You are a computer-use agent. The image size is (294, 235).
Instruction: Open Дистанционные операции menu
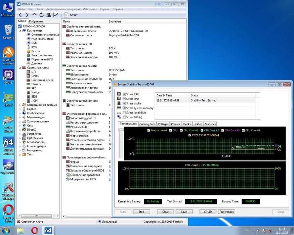63,9
